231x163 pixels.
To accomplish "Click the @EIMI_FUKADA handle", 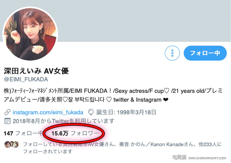I will [x=26, y=79].
